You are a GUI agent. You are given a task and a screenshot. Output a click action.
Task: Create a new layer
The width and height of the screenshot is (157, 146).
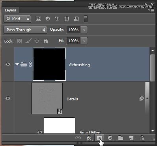(131, 138)
